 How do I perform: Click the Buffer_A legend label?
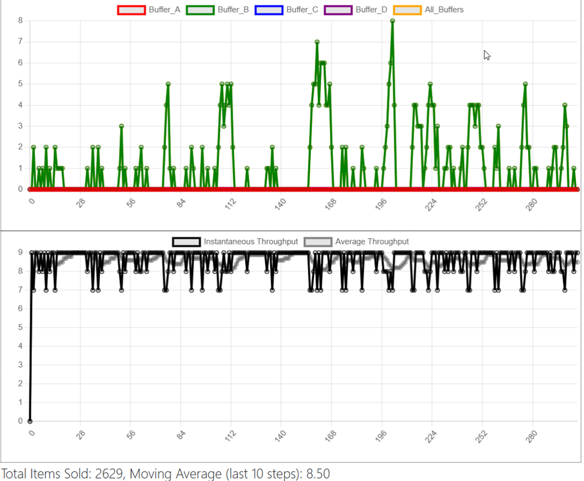(164, 10)
